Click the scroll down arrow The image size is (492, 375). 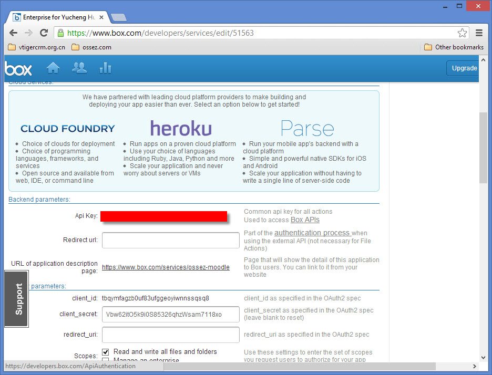[x=483, y=358]
